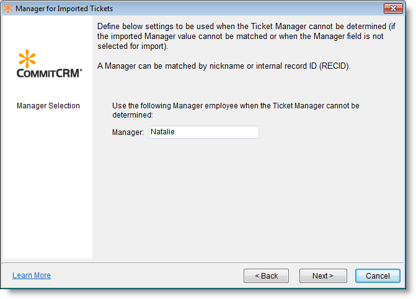
Task: Click the horizontal divider above the footer buttons
Action: point(208,262)
